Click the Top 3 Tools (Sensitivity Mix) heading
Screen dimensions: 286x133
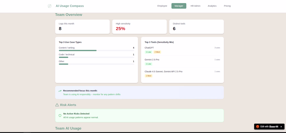coord(159,42)
